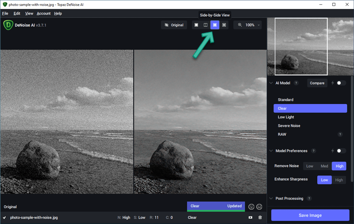Open the Account menu
Image resolution: width=354 pixels, height=224 pixels.
pyautogui.click(x=43, y=14)
